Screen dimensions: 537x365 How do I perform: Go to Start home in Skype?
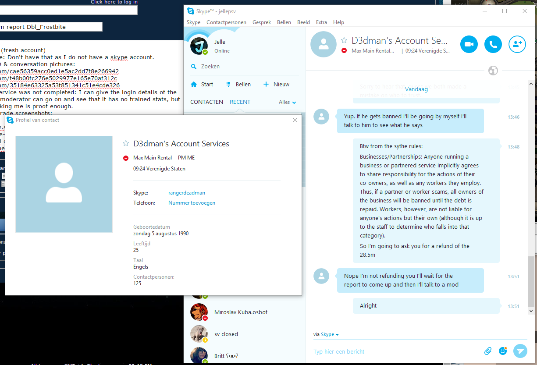pos(202,84)
